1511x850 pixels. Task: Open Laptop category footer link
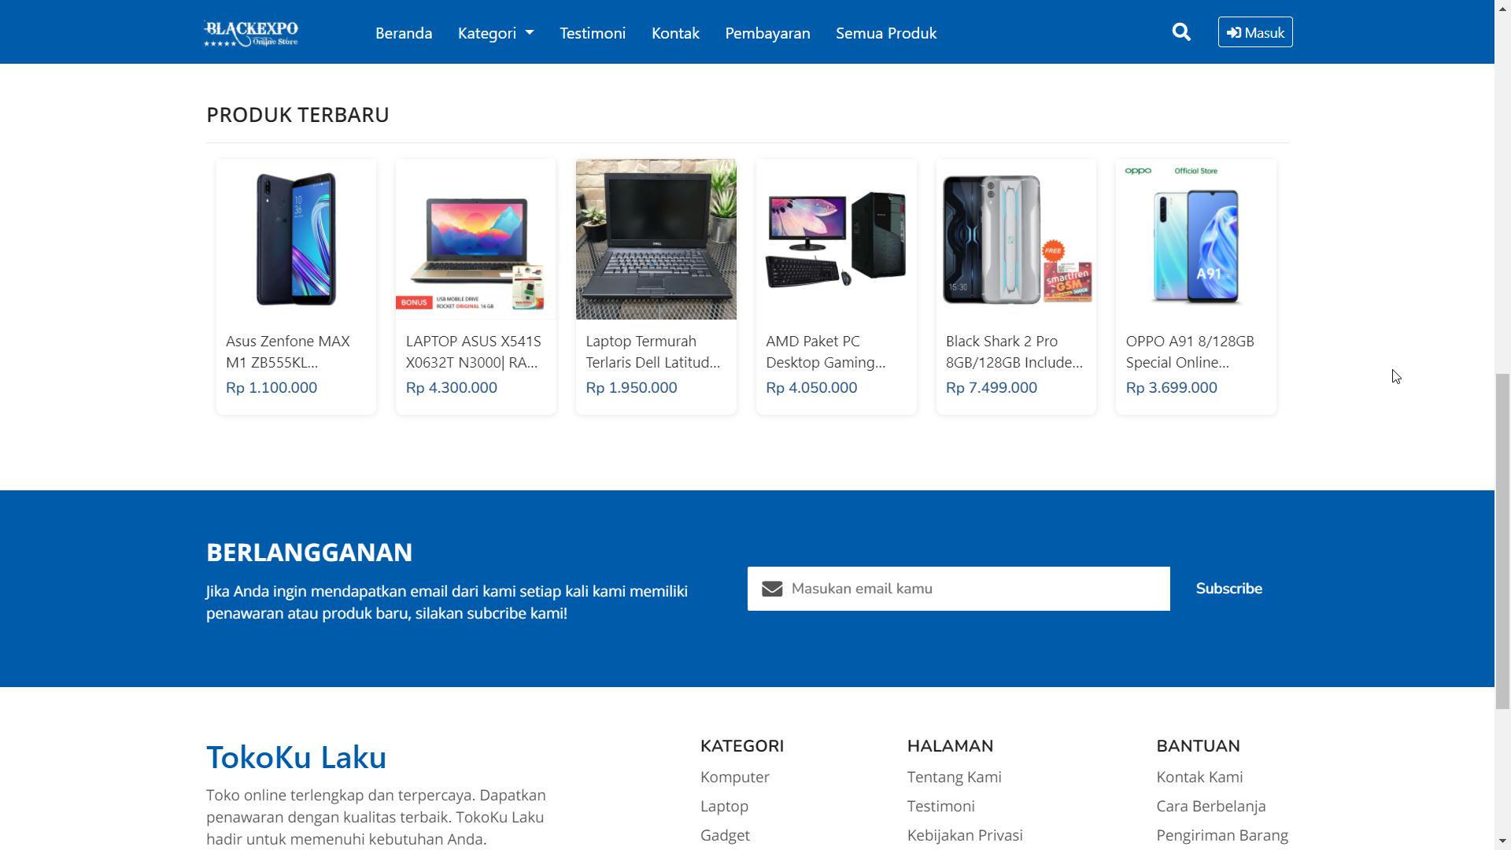[x=724, y=806]
